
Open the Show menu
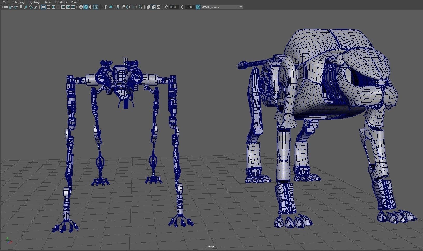click(47, 2)
